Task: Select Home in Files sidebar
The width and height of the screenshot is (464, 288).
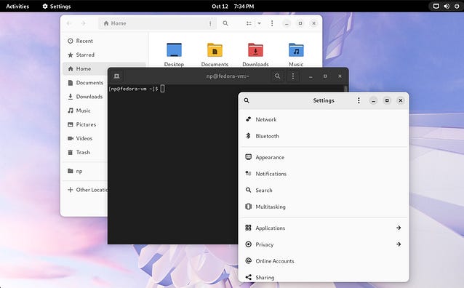Action: point(104,68)
